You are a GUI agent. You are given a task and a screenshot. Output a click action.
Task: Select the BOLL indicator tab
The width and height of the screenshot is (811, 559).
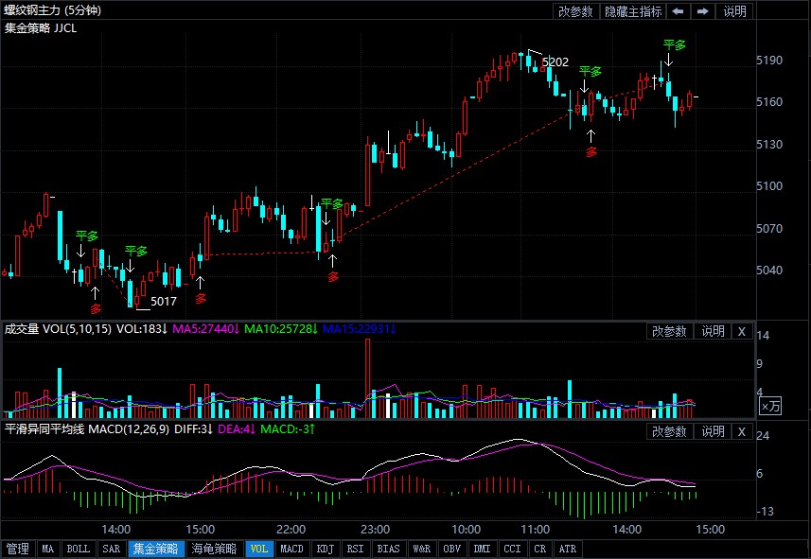point(79,549)
